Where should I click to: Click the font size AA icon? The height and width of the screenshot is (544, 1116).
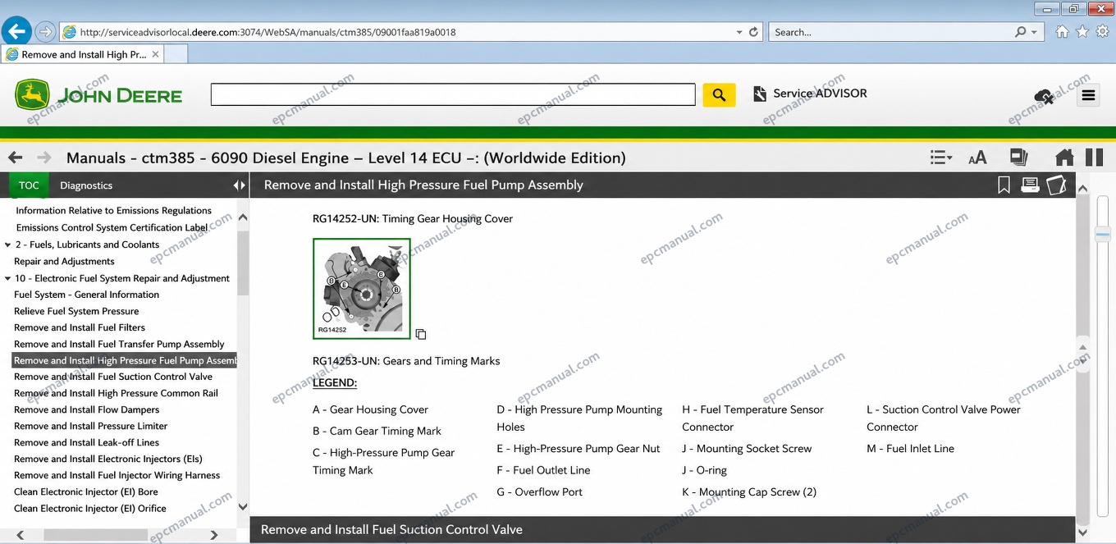pos(977,158)
